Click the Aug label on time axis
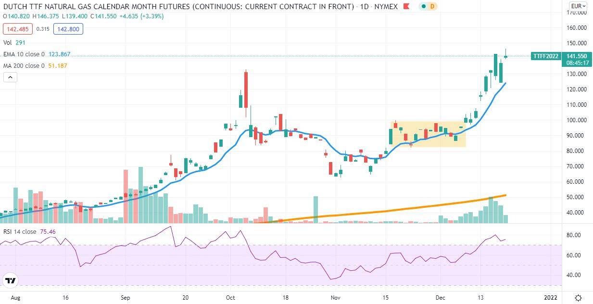Screen dimensions: 593x304 [x=15, y=298]
